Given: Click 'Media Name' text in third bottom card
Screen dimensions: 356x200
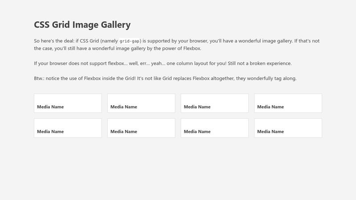Looking at the screenshot, I should click(x=197, y=132).
